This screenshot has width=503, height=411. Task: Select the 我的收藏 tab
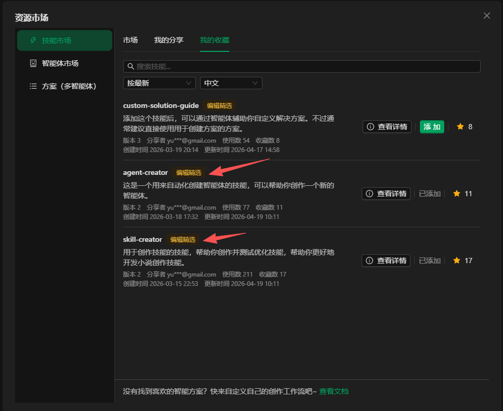click(x=215, y=40)
